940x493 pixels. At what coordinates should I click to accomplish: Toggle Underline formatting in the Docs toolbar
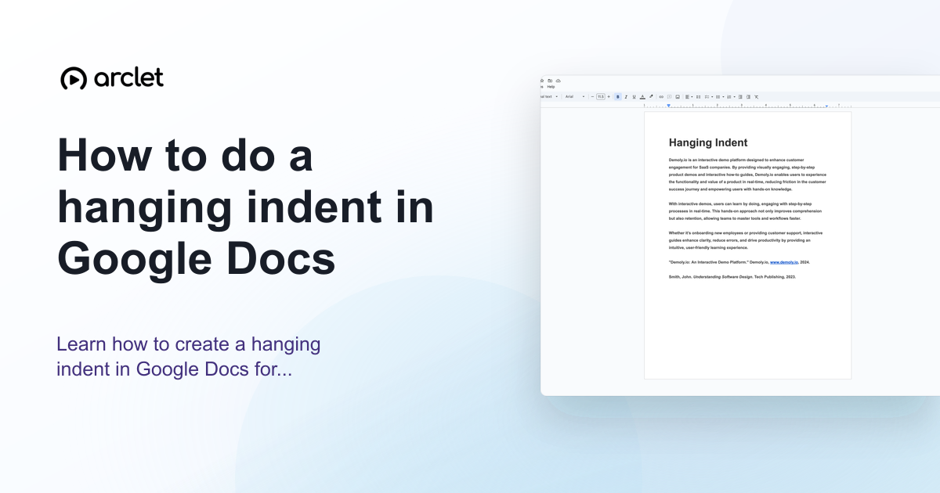[x=634, y=96]
